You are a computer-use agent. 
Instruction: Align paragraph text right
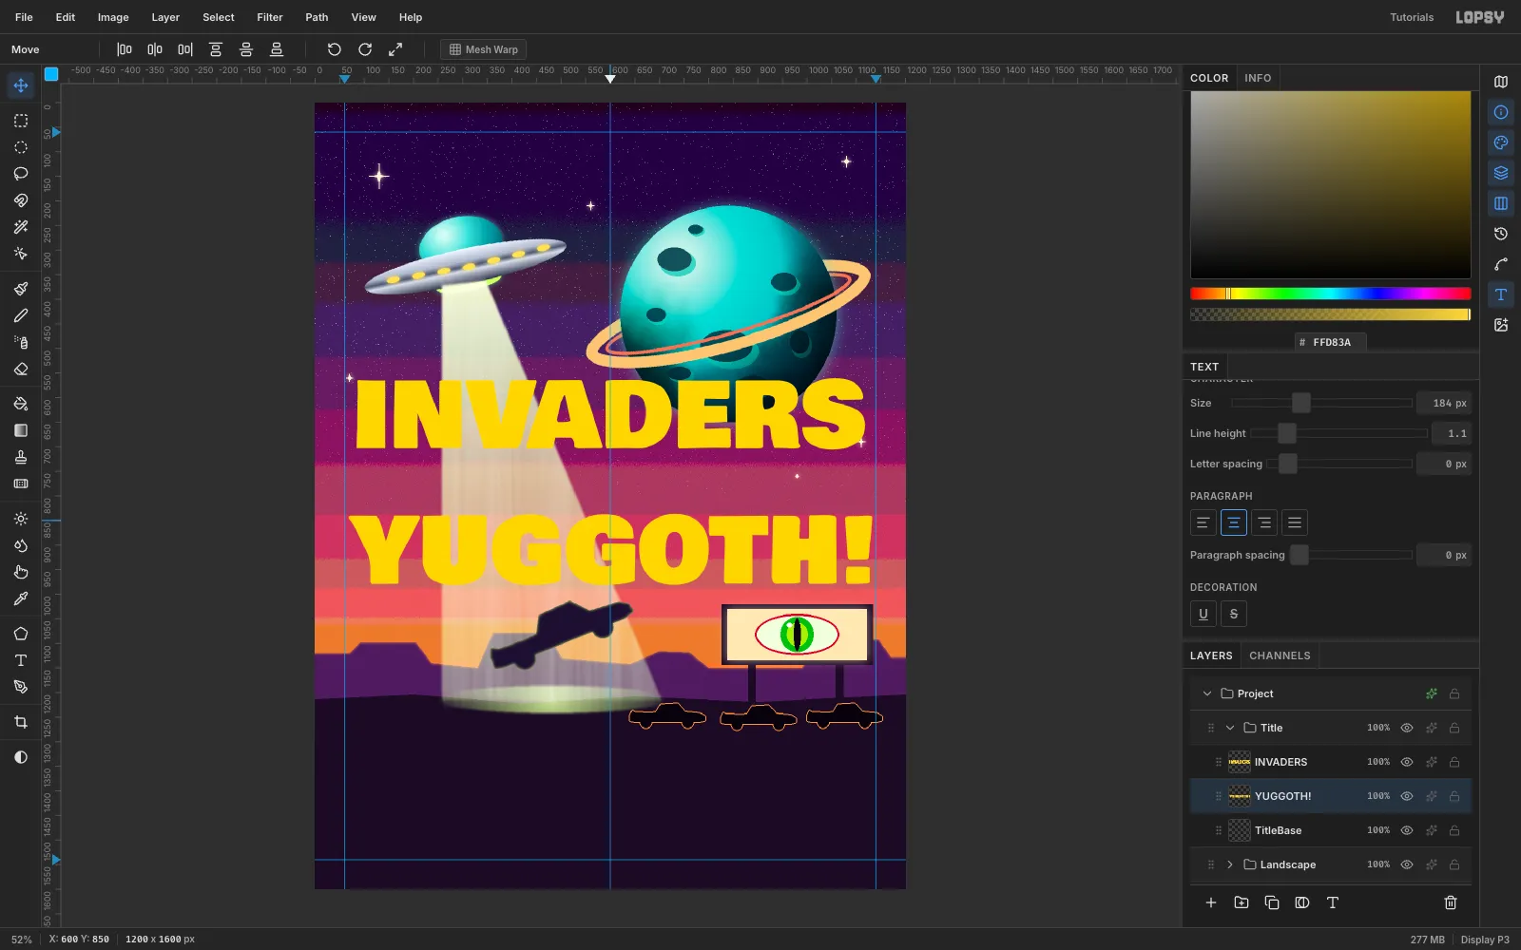[1264, 522]
